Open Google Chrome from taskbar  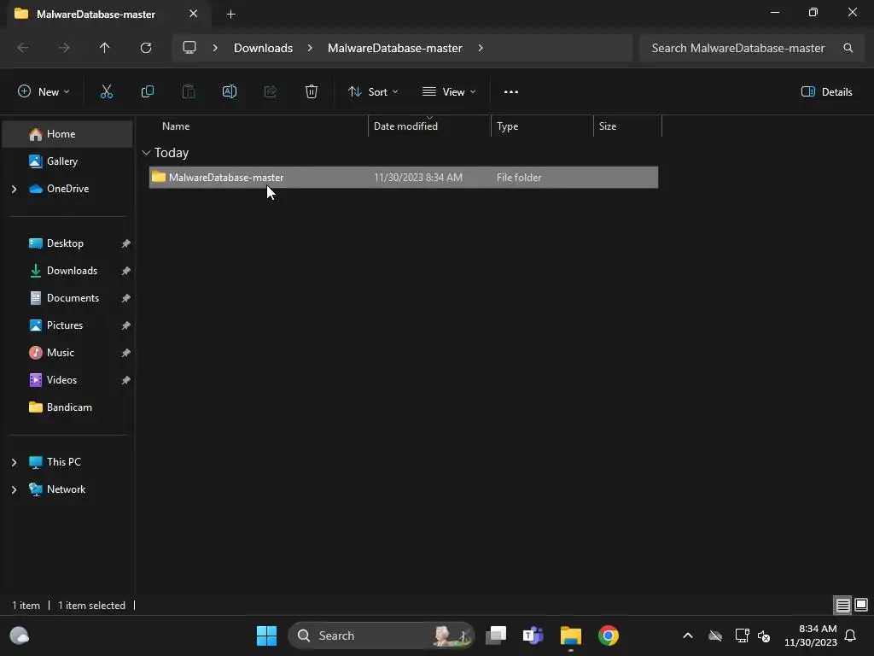(x=608, y=635)
